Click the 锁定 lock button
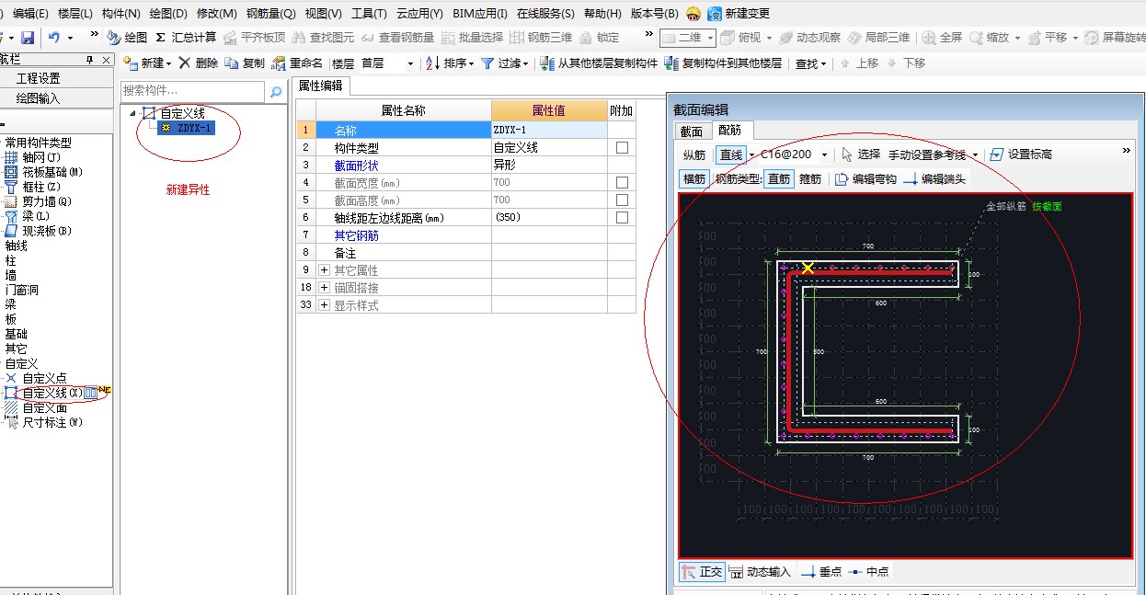Image resolution: width=1146 pixels, height=595 pixels. point(599,38)
